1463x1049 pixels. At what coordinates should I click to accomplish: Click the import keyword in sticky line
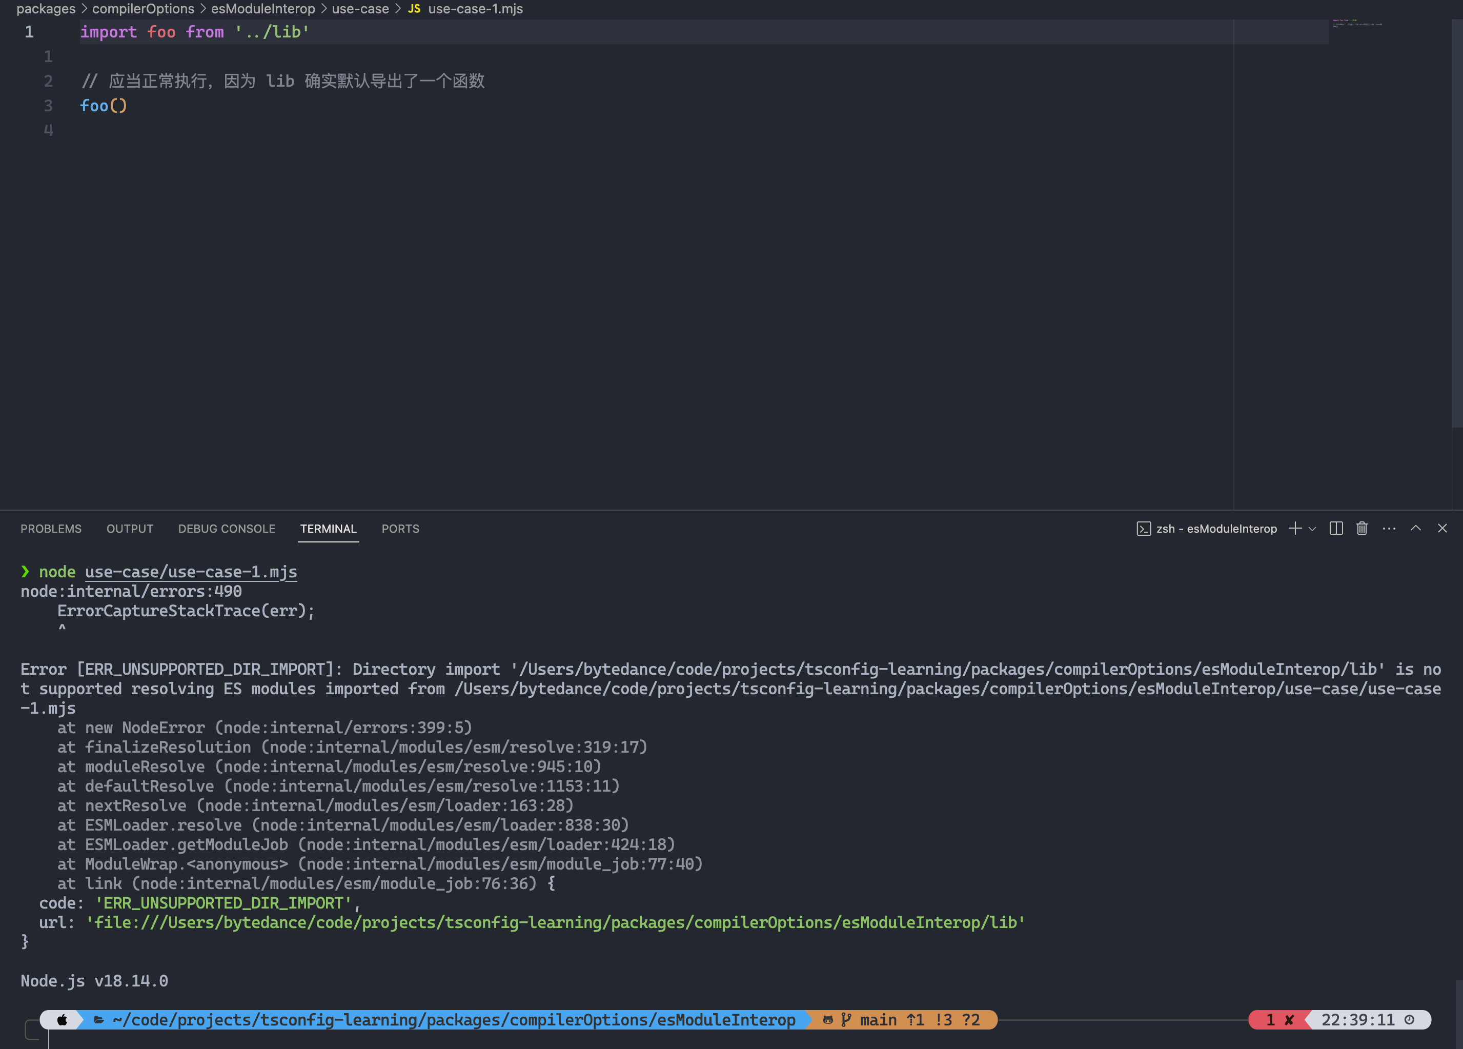pyautogui.click(x=108, y=32)
